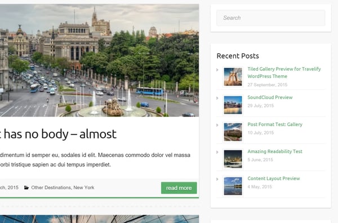
Task: Click the SoundCloud Preview thumbnail image
Action: point(233,105)
